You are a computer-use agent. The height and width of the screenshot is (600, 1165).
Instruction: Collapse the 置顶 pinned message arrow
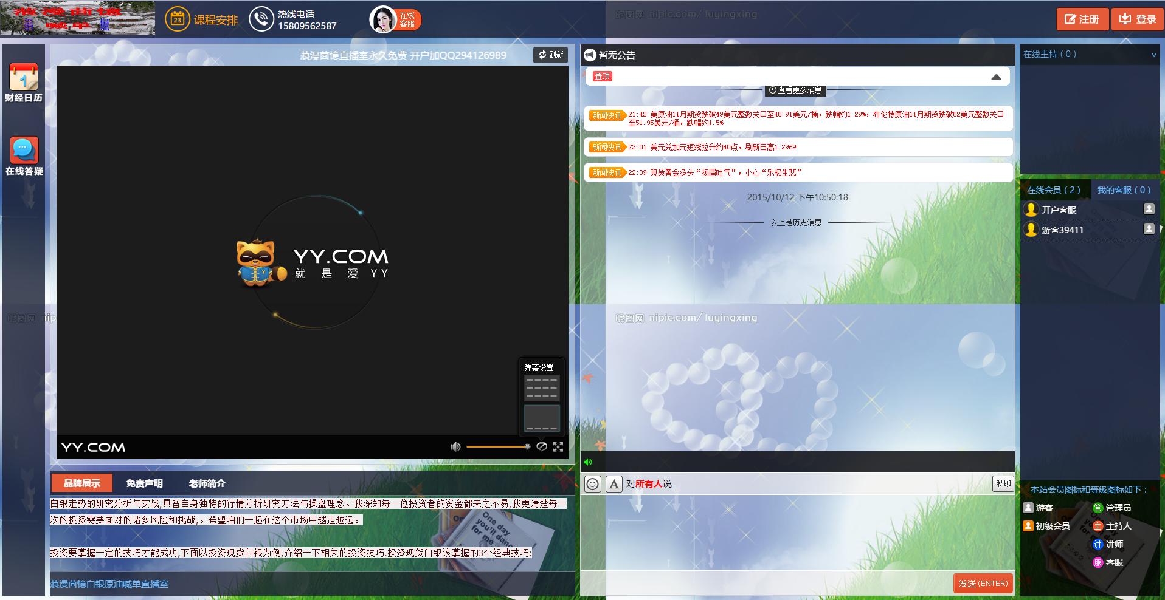point(996,77)
